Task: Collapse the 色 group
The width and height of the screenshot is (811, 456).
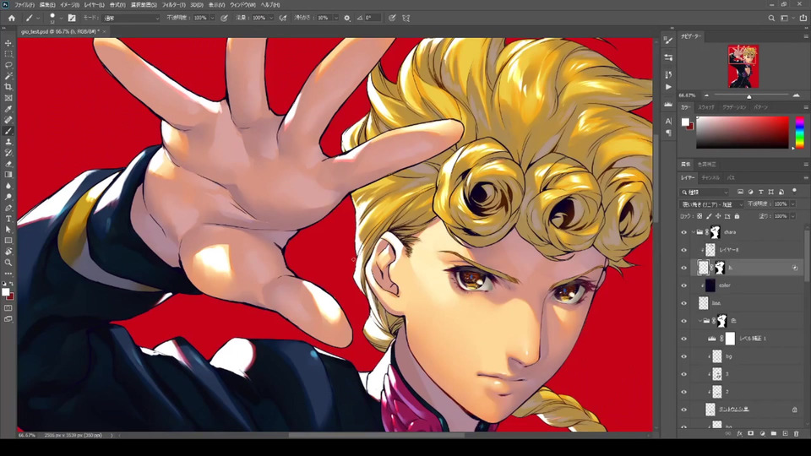Action: coord(699,321)
